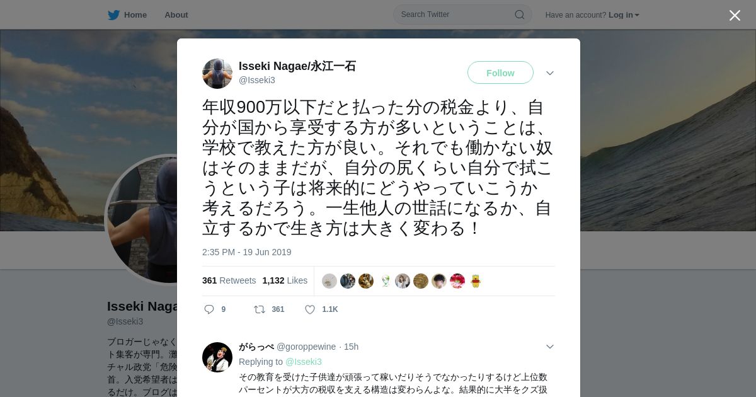Follow Isseki Nagae
The image size is (756, 397).
click(500, 72)
